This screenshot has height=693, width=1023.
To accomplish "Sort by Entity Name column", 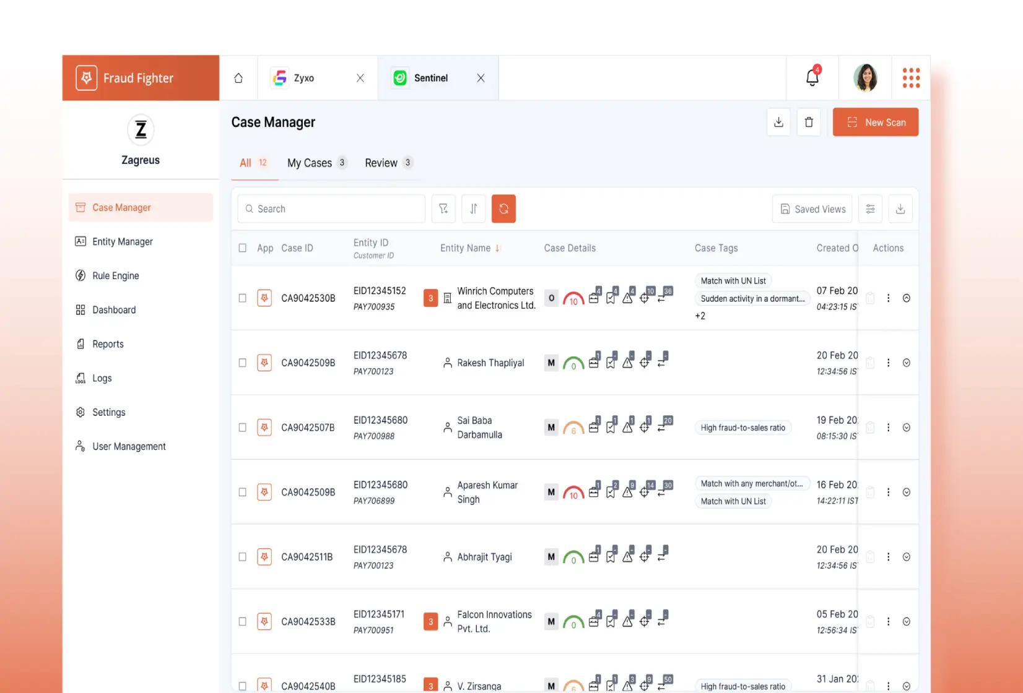I will coord(470,248).
